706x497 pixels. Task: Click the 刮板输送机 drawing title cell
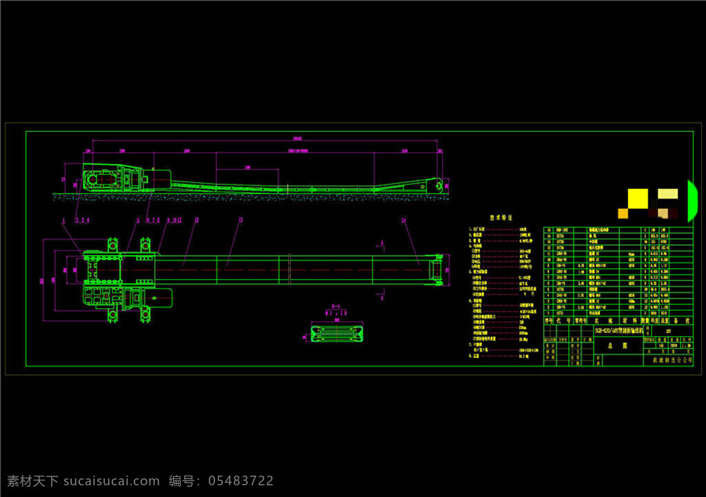pyautogui.click(x=619, y=330)
